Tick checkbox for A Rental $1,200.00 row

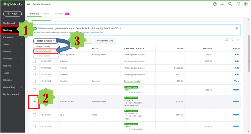(x=34, y=68)
